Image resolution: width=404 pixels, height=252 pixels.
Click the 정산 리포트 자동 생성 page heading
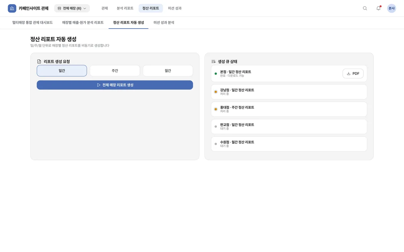tap(53, 39)
